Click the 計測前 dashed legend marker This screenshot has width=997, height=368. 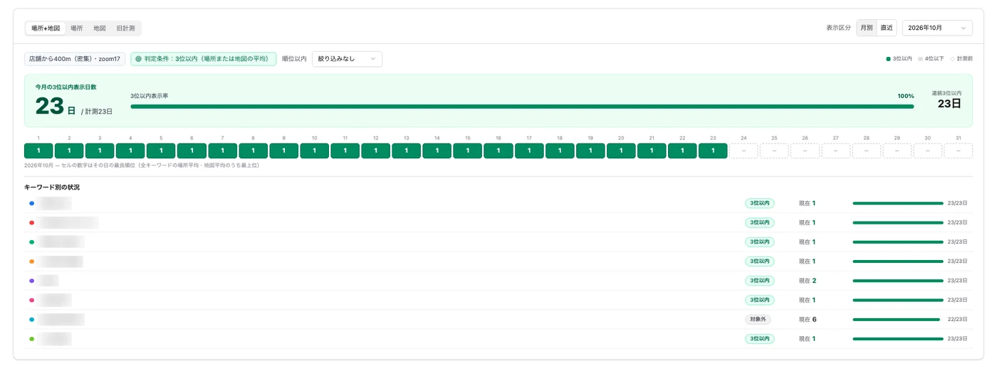coord(953,59)
